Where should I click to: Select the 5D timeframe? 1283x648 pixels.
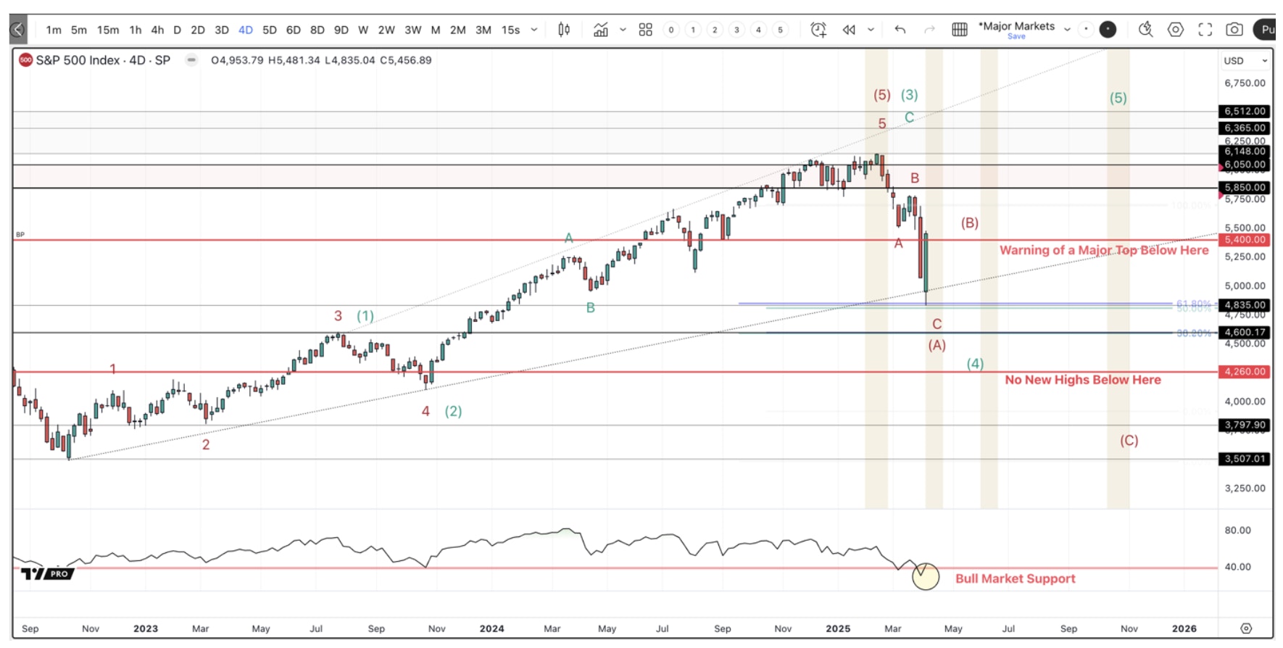[270, 30]
